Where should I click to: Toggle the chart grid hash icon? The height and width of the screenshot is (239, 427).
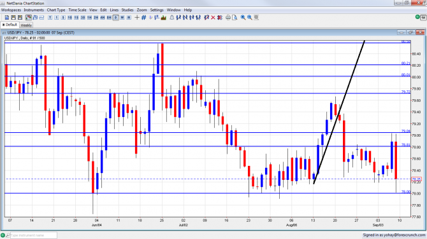tap(144, 17)
